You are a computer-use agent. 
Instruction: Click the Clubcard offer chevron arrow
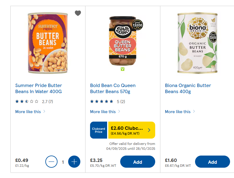149,130
